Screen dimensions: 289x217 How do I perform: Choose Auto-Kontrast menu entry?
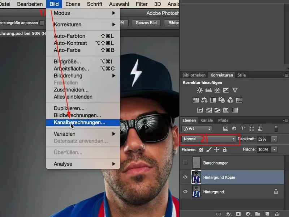pos(83,43)
